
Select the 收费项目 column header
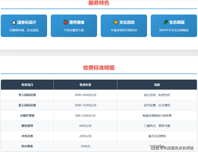coord(27,85)
